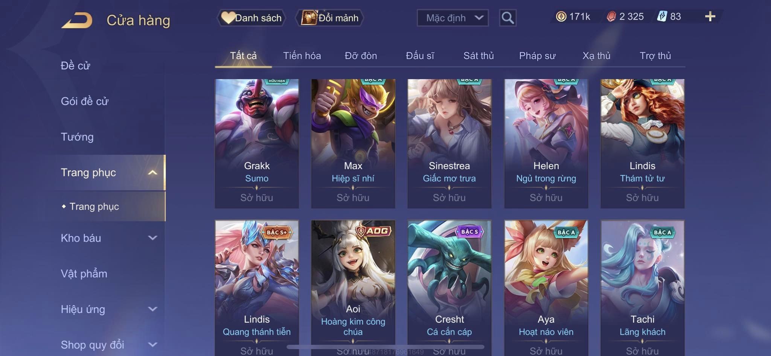Click the golden back arrow icon
This screenshot has height=356, width=771.
tap(77, 20)
